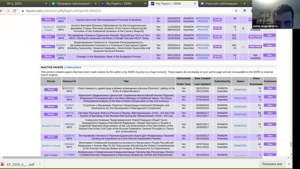Close the 'Проверка публикаций' tab
Viewport: 300px width, 169px height.
tap(96, 4)
